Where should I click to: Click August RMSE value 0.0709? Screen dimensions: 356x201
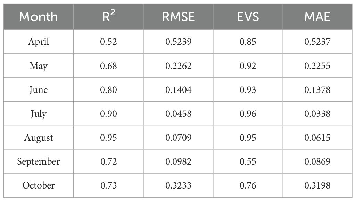point(179,138)
